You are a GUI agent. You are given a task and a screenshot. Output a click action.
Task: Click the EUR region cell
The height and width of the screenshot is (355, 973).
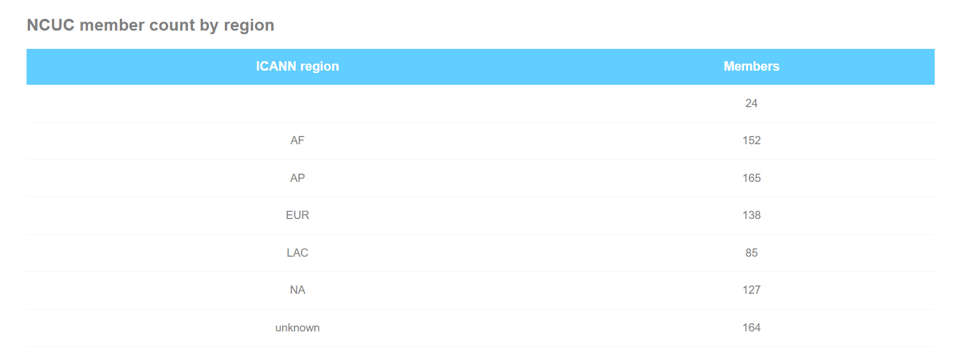[297, 215]
